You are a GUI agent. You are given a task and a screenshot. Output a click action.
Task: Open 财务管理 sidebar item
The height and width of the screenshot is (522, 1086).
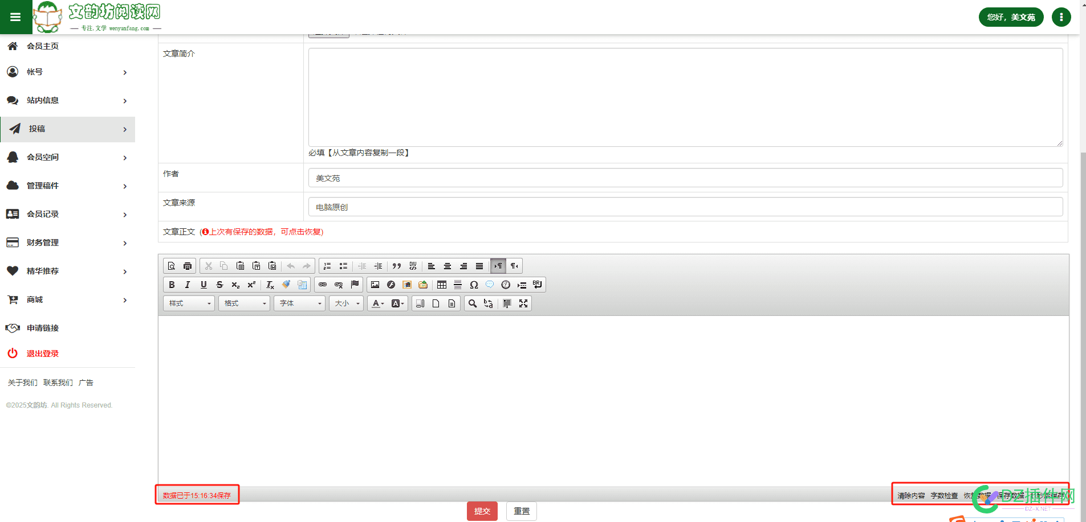click(x=67, y=242)
